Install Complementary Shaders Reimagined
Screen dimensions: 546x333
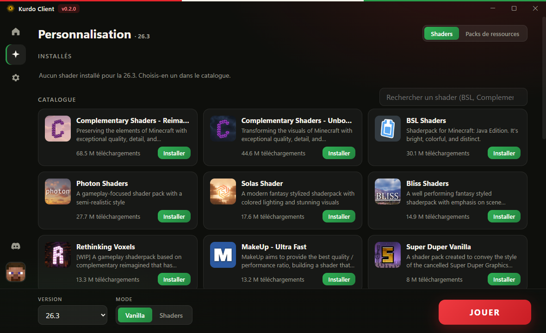[x=174, y=153]
